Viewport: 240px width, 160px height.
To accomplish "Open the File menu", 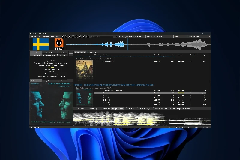I will click(x=32, y=37).
